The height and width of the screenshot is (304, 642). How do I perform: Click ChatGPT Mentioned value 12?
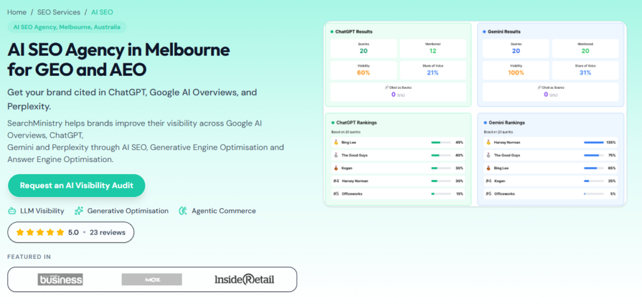coord(433,51)
